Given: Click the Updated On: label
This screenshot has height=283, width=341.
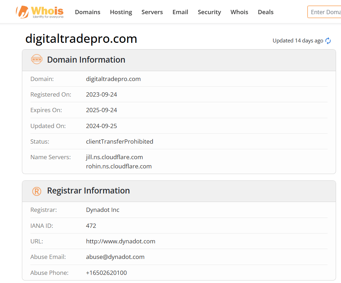Looking at the screenshot, I should pos(48,126).
